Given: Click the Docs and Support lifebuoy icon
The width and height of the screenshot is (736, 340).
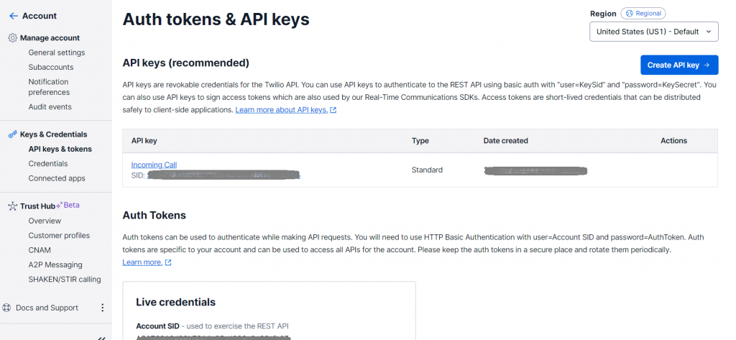Looking at the screenshot, I should click(x=6, y=308).
